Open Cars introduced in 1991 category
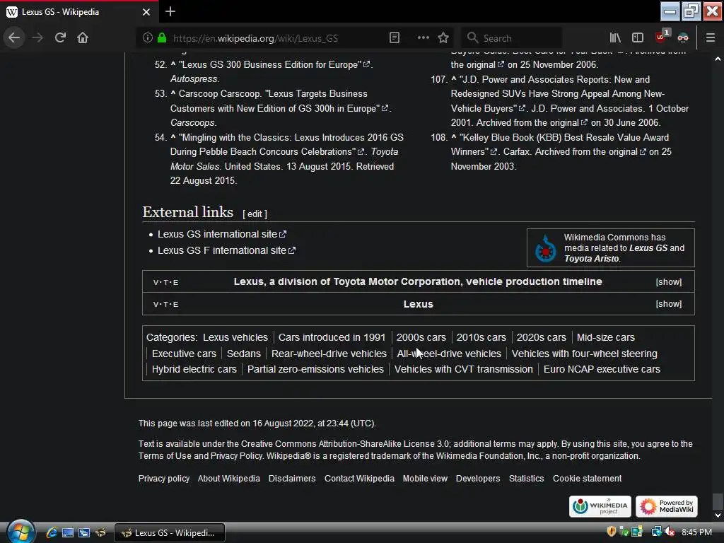Screen dimensions: 724x543 click(x=332, y=337)
